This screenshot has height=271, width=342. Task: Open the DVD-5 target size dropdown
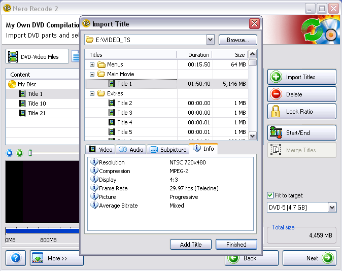[x=332, y=207]
